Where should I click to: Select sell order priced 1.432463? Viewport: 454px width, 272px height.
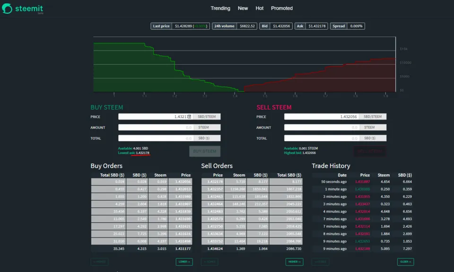pos(252,196)
